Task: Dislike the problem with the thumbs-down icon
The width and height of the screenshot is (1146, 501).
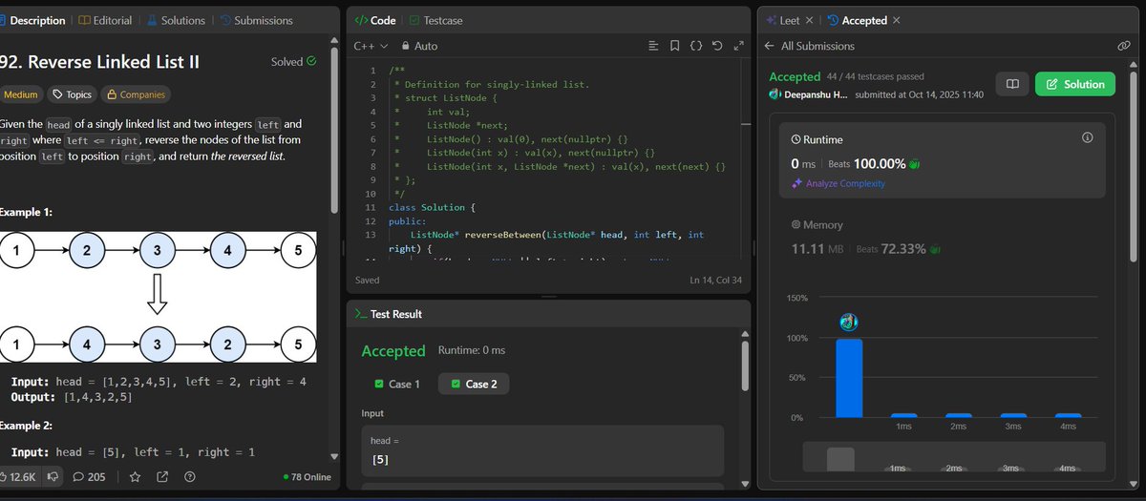Action: pyautogui.click(x=53, y=476)
